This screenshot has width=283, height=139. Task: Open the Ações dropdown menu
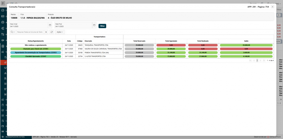(x=60, y=32)
